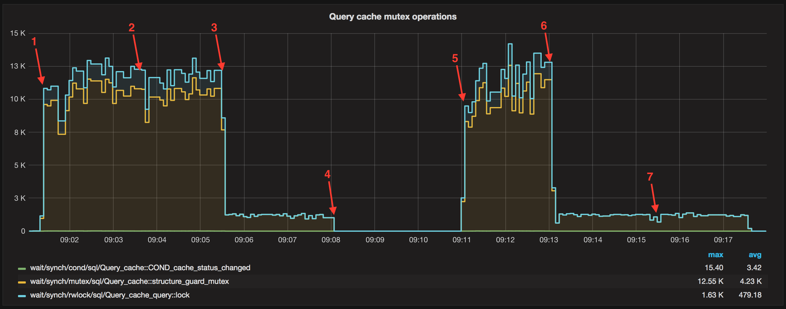This screenshot has width=786, height=309.
Task: Click red annotation number 2
Action: click(x=132, y=28)
